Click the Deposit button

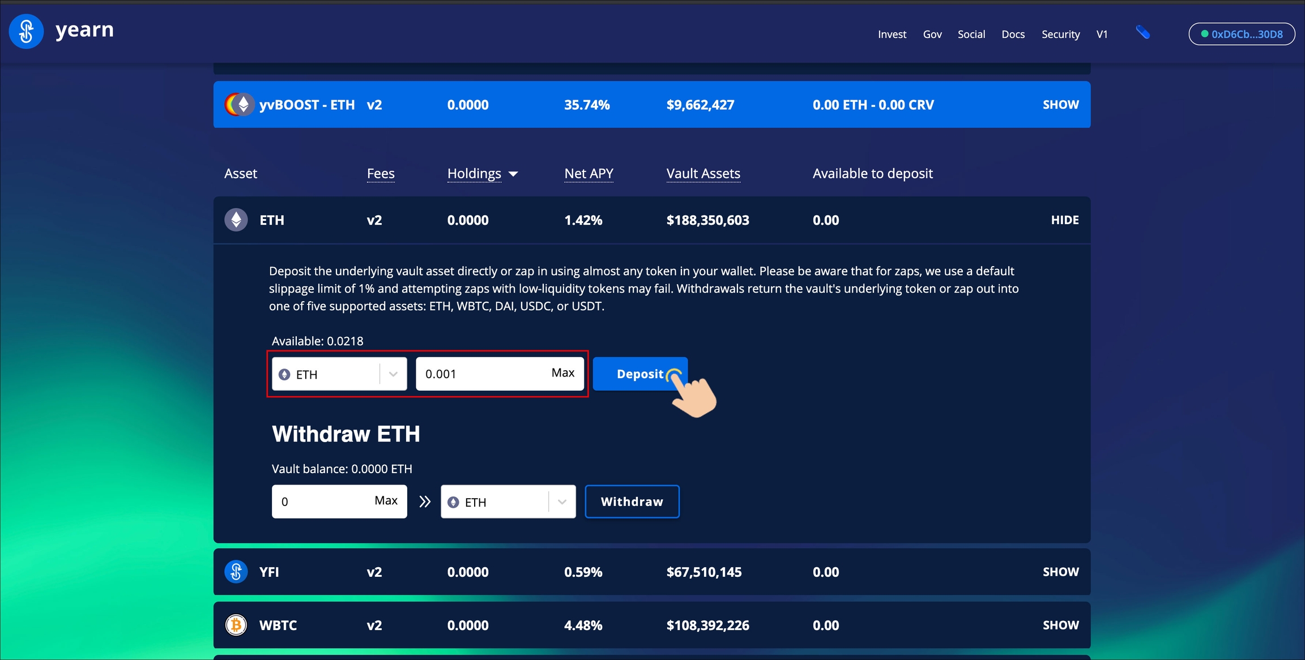[x=640, y=374]
